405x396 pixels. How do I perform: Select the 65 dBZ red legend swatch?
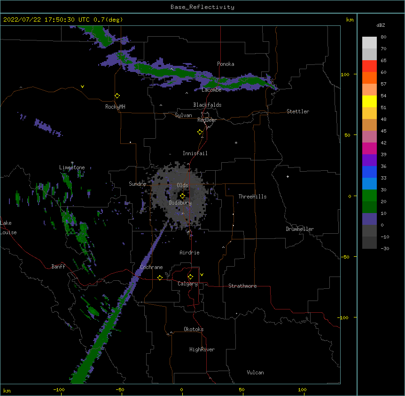369,66
